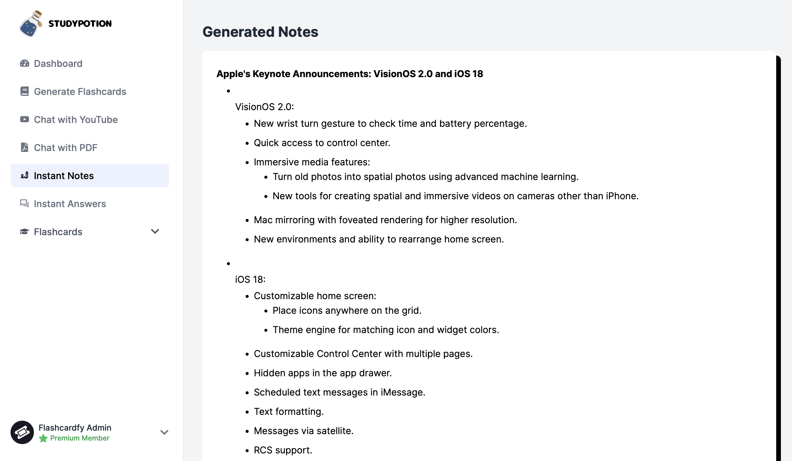792x461 pixels.
Task: Click the STUDYPOTION brand text link
Action: [80, 24]
